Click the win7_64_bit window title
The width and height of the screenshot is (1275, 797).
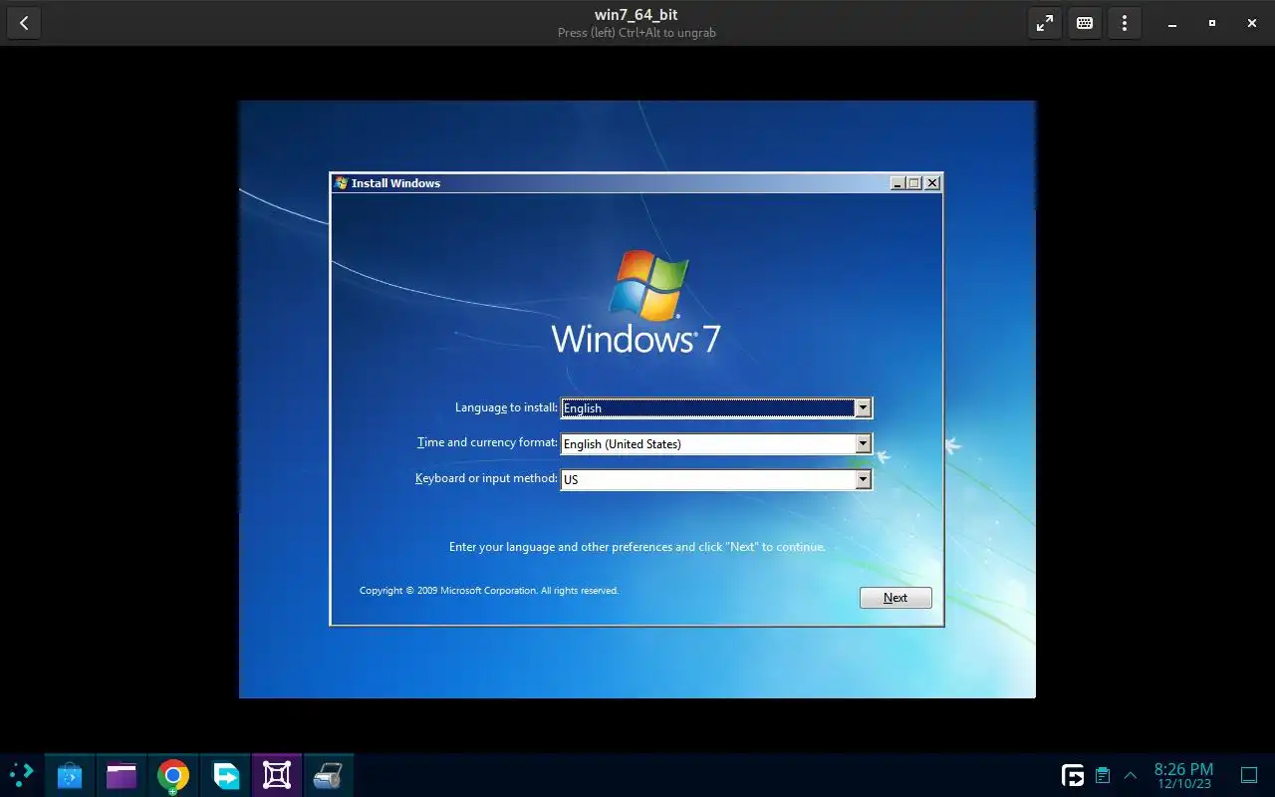coord(637,15)
